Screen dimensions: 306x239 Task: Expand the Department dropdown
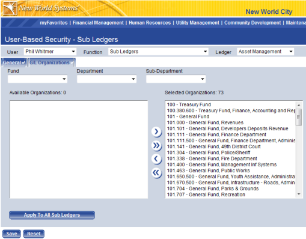coord(106,79)
